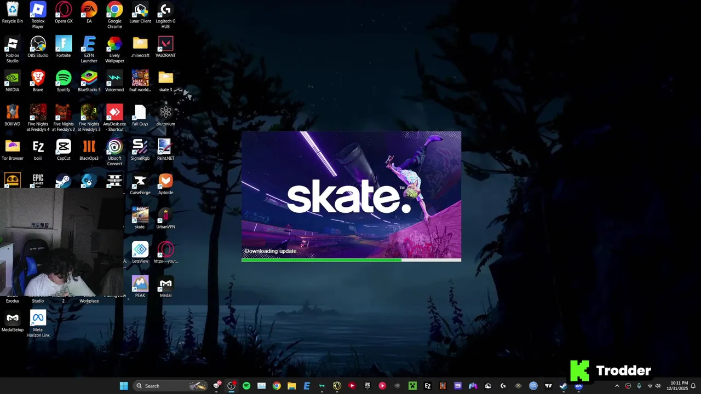Viewport: 701px width, 394px height.
Task: Open the Lunar Client desktop shortcut
Action: 140,13
